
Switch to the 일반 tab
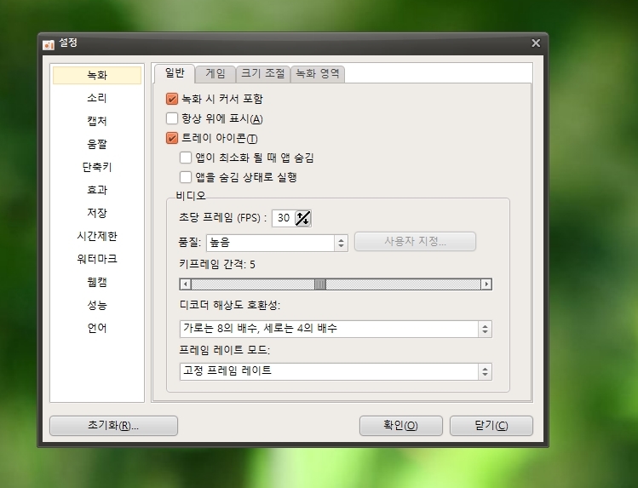click(175, 73)
